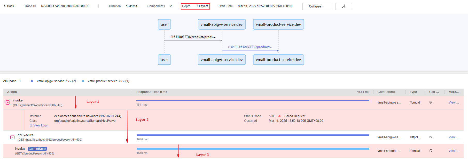Click the (1641) GET call arrow label
This screenshot has height=163, width=468.
tap(193, 37)
